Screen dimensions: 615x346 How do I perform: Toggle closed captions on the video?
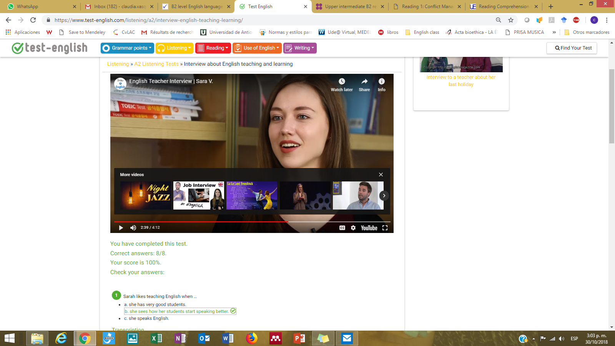click(x=342, y=228)
